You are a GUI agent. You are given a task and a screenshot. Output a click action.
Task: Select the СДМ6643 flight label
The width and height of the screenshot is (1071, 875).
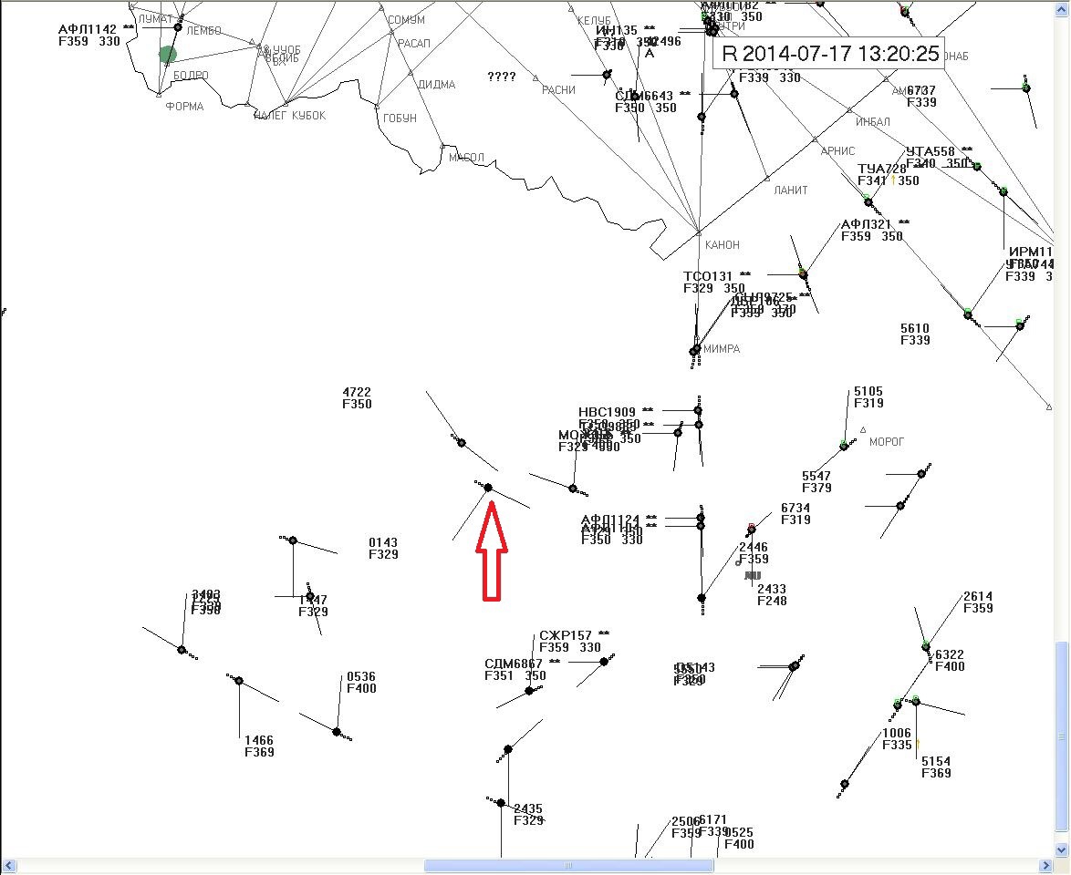click(x=652, y=102)
